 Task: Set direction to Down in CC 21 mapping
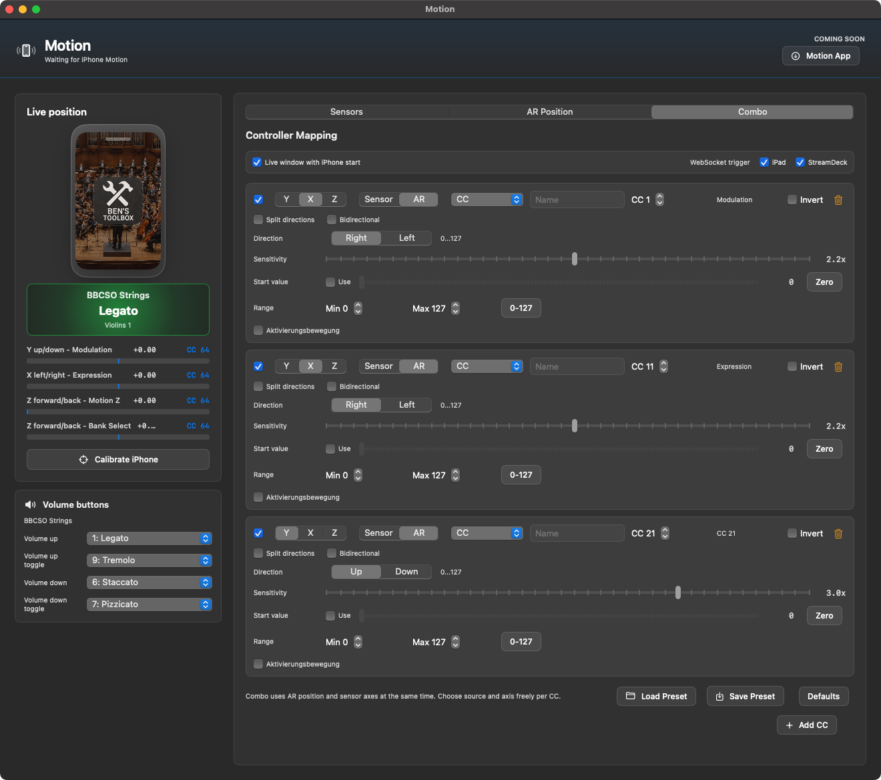pyautogui.click(x=407, y=572)
